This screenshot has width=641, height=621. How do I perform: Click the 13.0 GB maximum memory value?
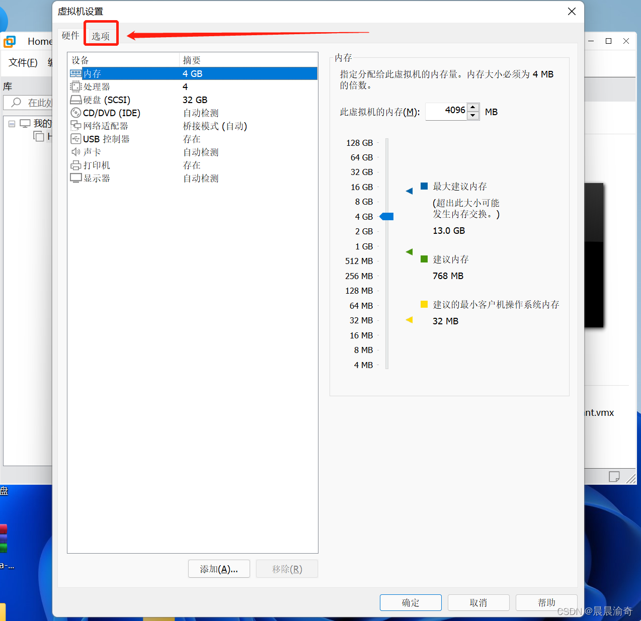click(449, 231)
